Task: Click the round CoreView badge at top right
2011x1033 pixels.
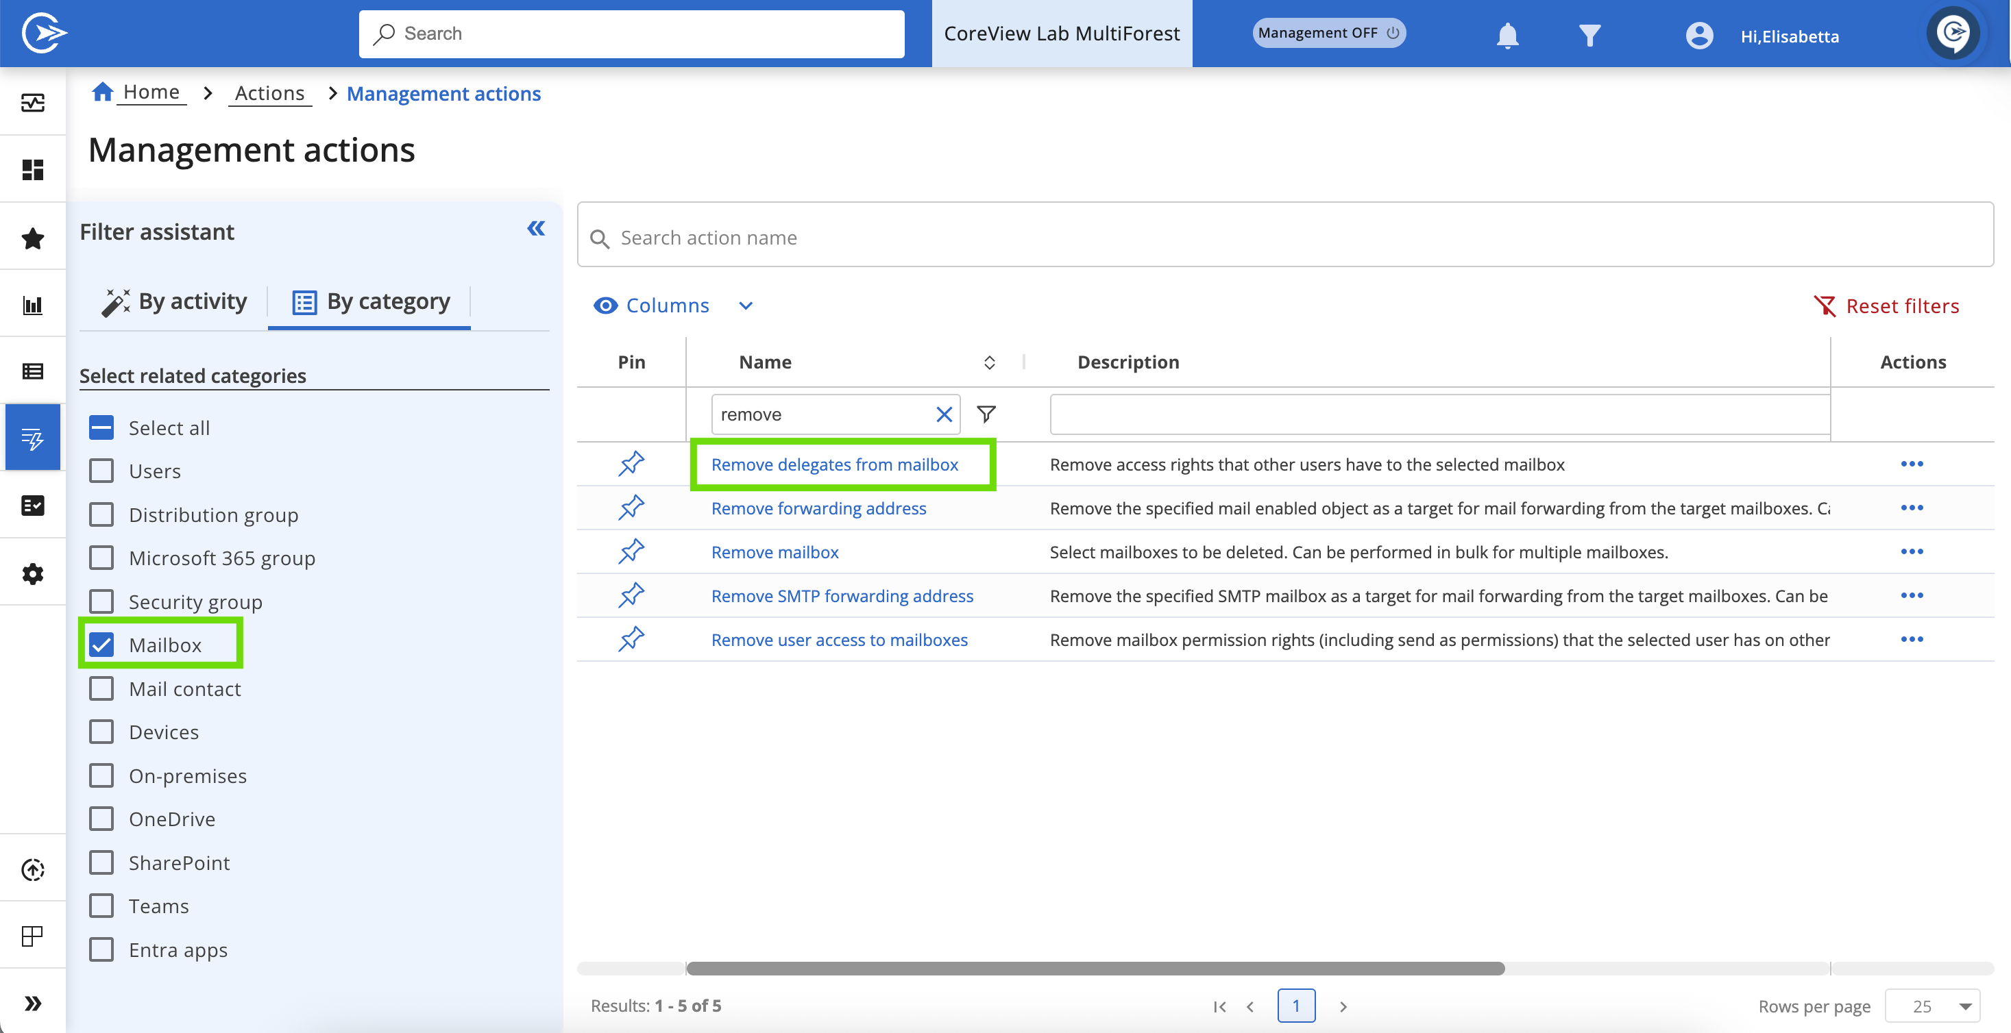Action: point(1953,33)
